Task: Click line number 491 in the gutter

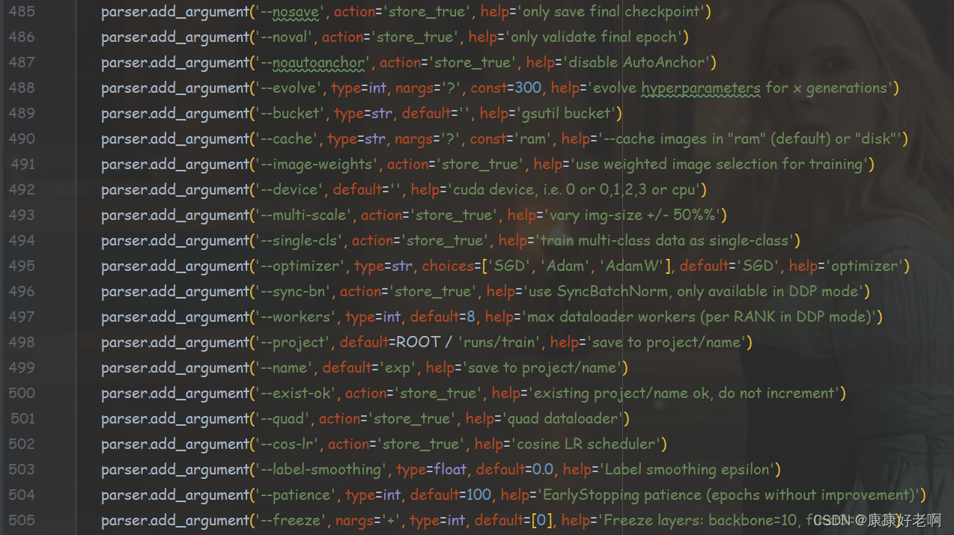Action: [x=22, y=164]
